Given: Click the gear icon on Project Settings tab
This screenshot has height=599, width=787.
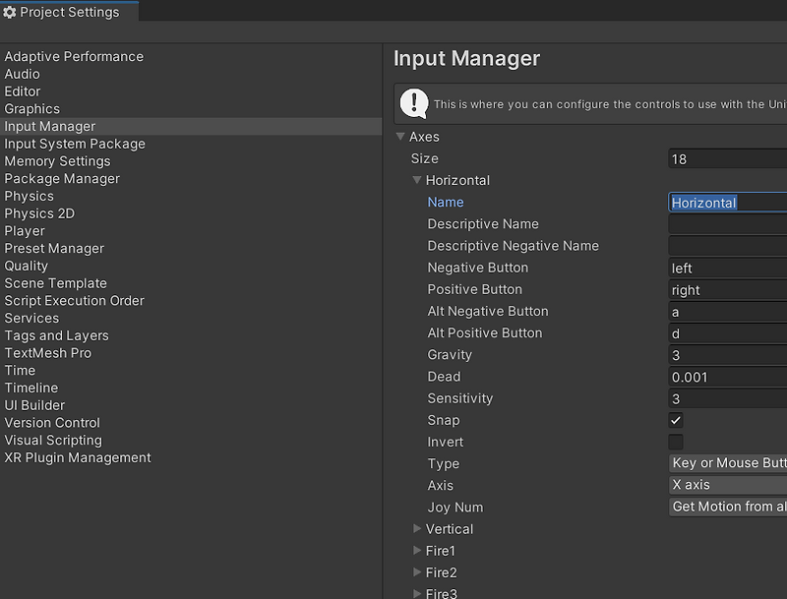Looking at the screenshot, I should click(x=12, y=11).
